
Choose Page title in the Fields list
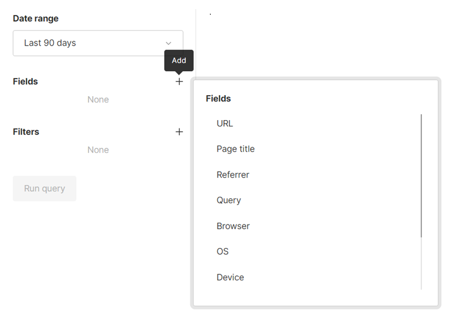[235, 149]
